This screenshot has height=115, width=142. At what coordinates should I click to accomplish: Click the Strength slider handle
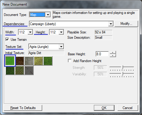[x=122, y=67]
